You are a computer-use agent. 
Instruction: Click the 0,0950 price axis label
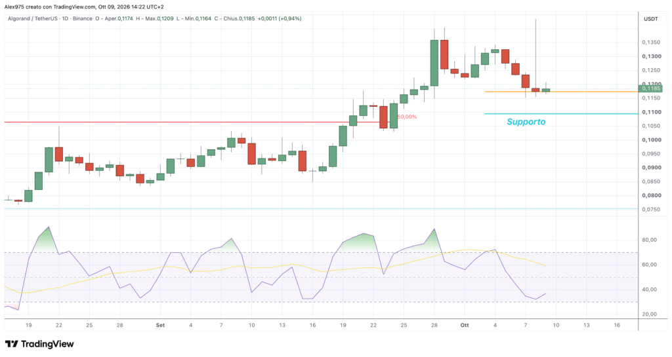[650, 153]
